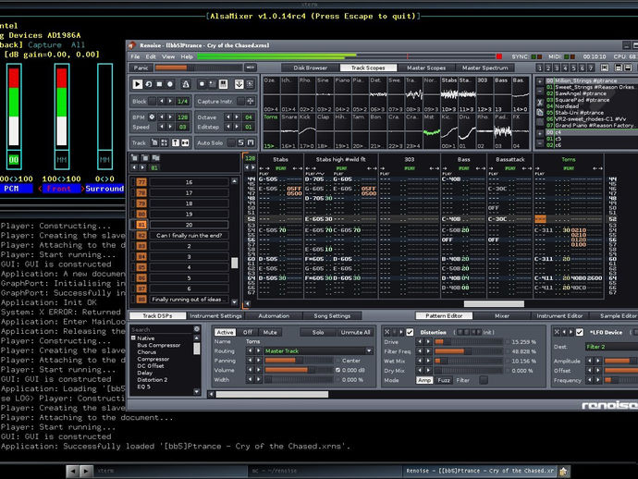Click the Unmute All button

(x=355, y=332)
